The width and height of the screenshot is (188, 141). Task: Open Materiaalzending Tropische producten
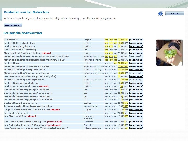click(27, 66)
